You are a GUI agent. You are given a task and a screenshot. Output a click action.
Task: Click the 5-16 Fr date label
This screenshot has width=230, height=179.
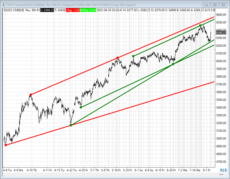click(116, 170)
